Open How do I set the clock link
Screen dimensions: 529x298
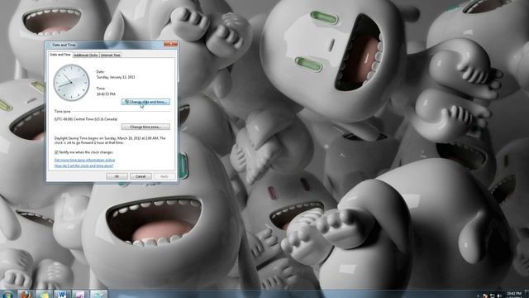(x=83, y=166)
